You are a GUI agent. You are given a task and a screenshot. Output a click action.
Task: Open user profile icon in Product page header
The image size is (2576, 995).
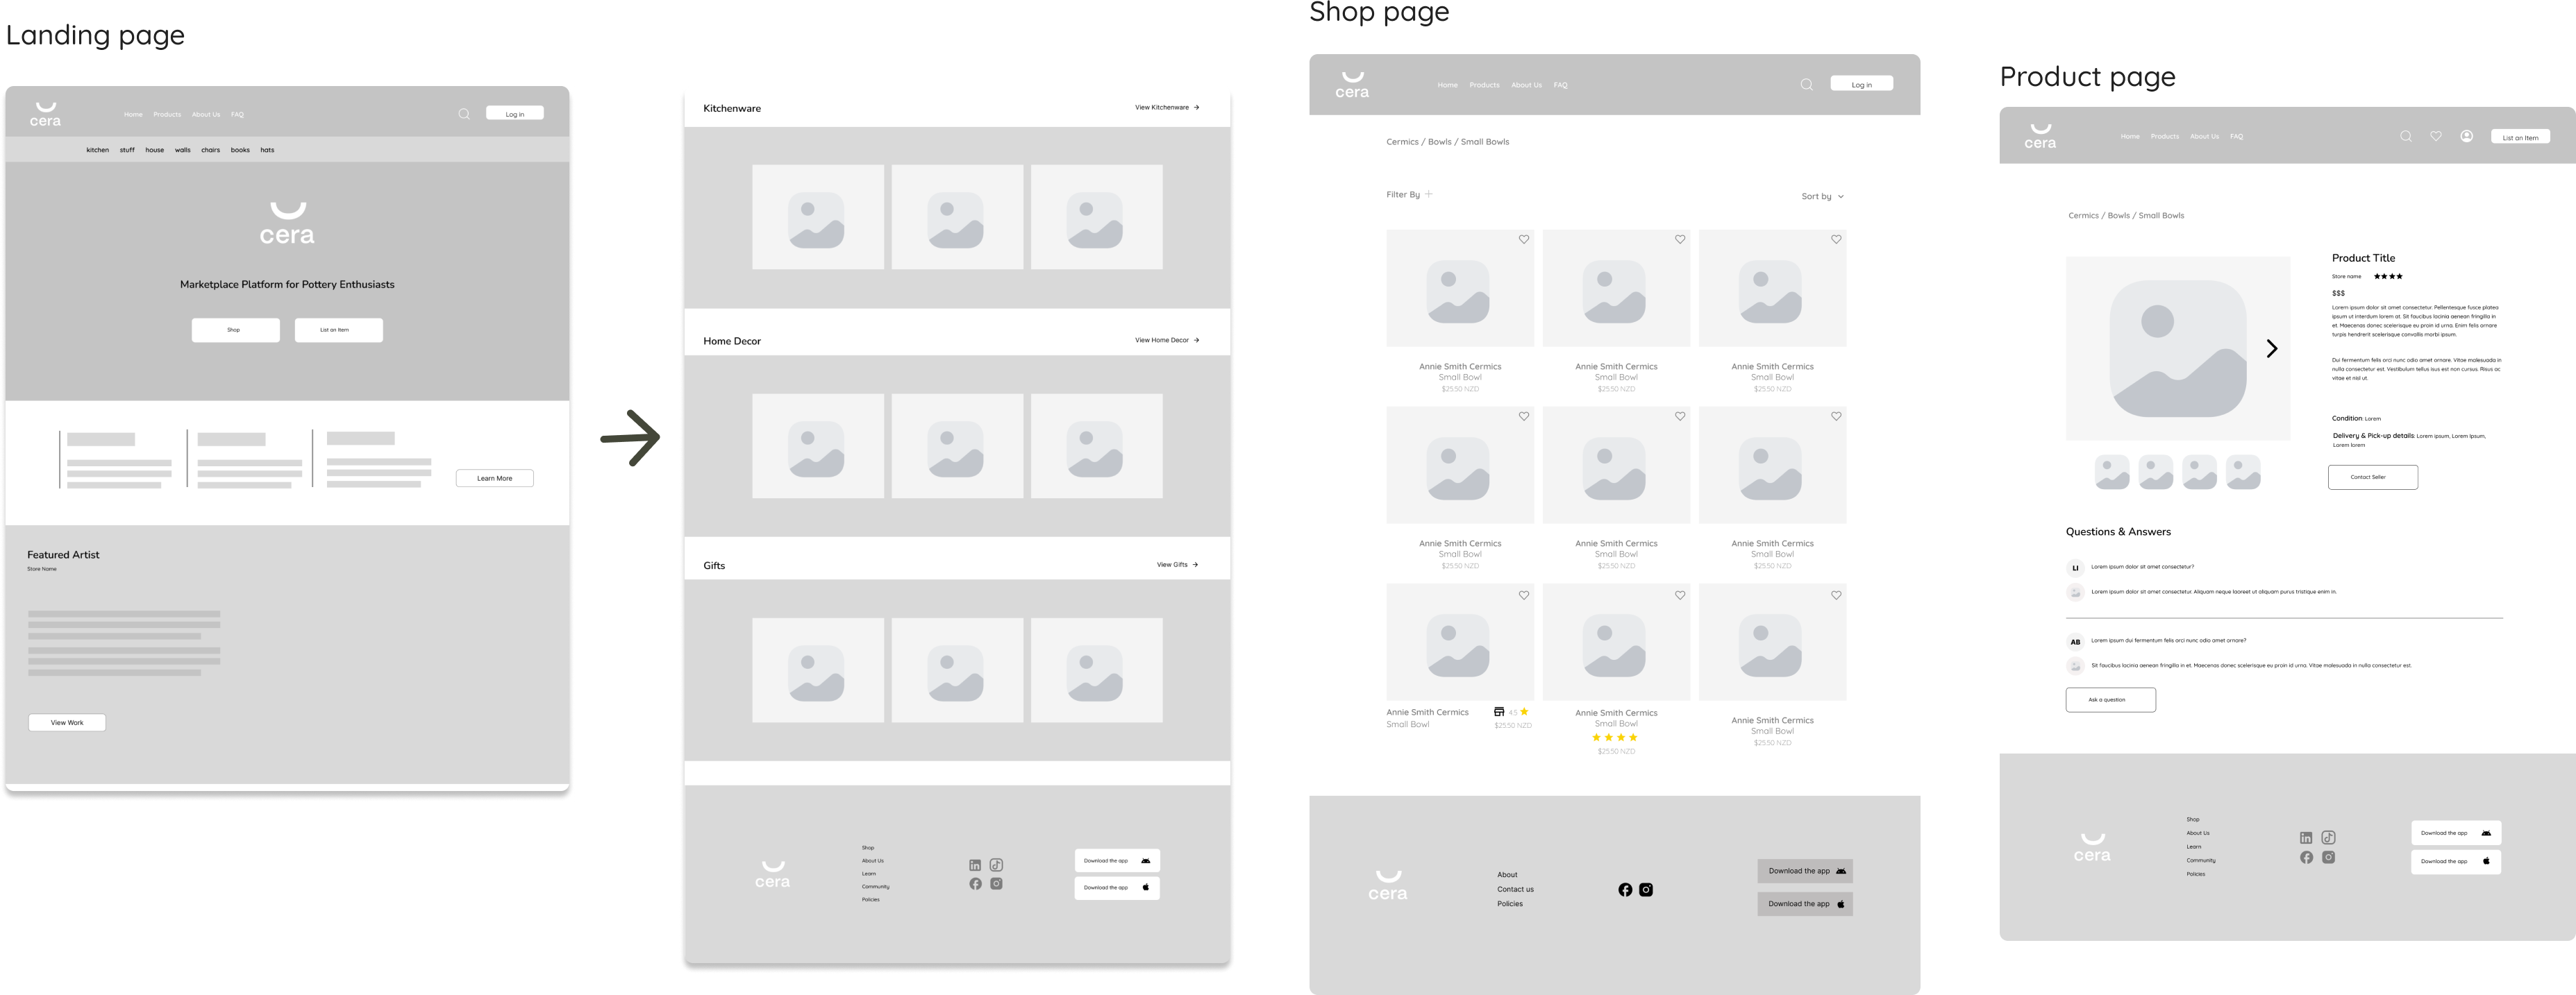pos(2467,137)
